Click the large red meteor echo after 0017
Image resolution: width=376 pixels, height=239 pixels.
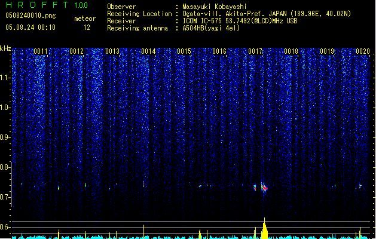(x=264, y=188)
